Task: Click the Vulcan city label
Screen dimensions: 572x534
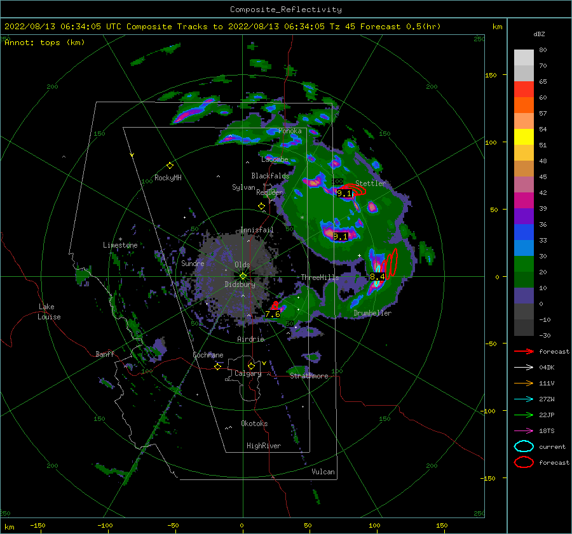Action: pyautogui.click(x=323, y=472)
